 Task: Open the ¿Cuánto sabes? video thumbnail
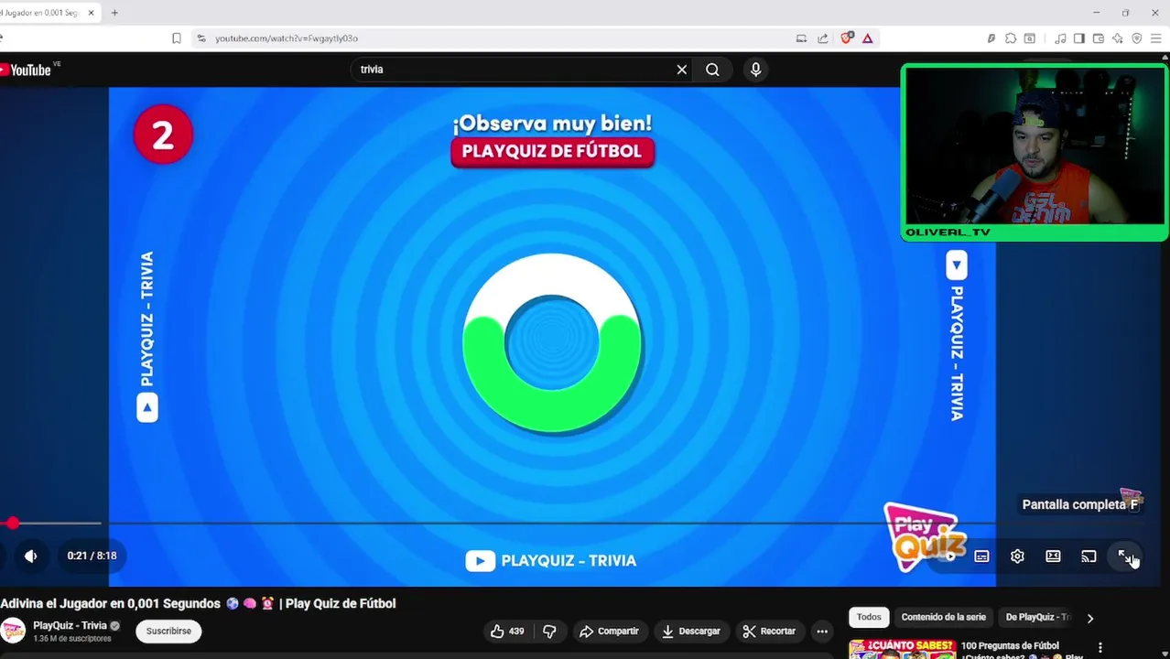[902, 649]
